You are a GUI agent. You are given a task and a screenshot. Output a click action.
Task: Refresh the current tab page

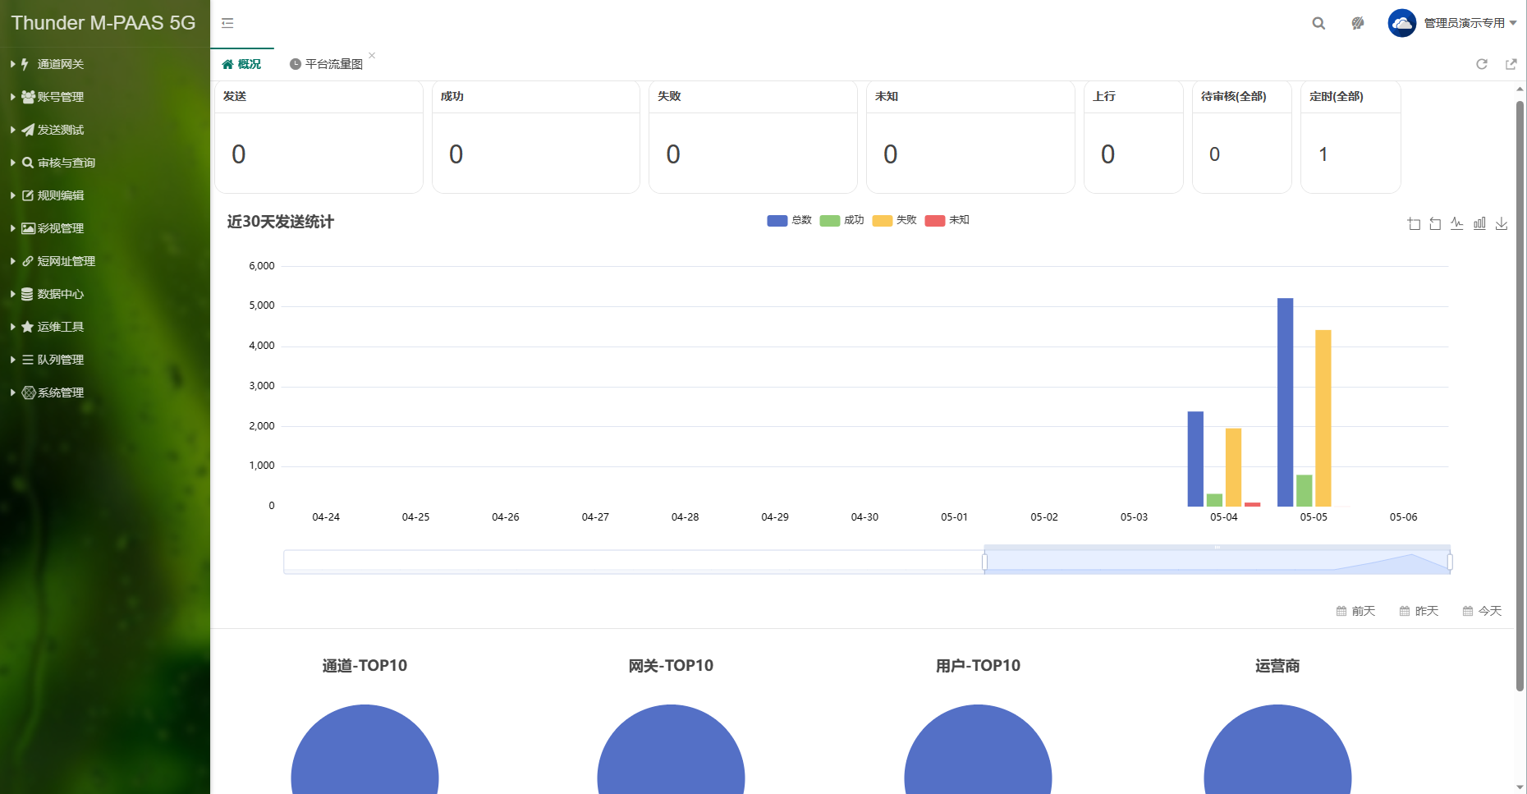coord(1482,64)
